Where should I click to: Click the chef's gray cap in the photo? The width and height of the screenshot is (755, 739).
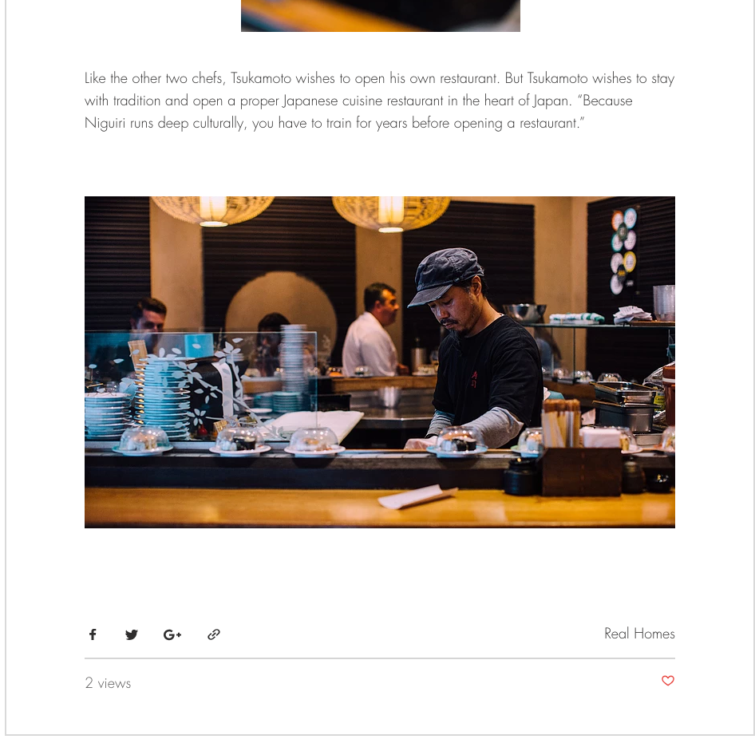(x=445, y=275)
